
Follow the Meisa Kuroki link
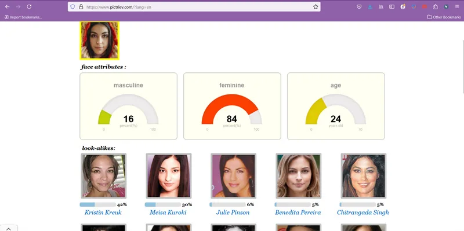click(x=168, y=212)
